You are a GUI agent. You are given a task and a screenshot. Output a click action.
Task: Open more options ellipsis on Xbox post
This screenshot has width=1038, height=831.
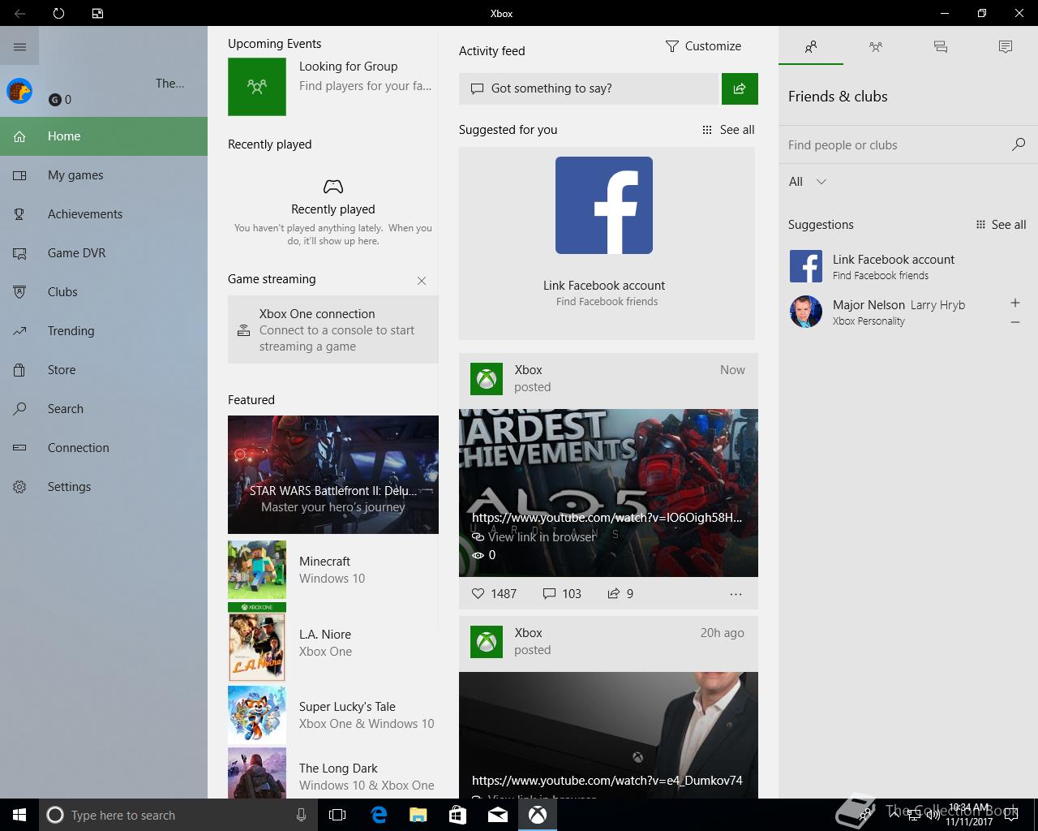pyautogui.click(x=736, y=594)
